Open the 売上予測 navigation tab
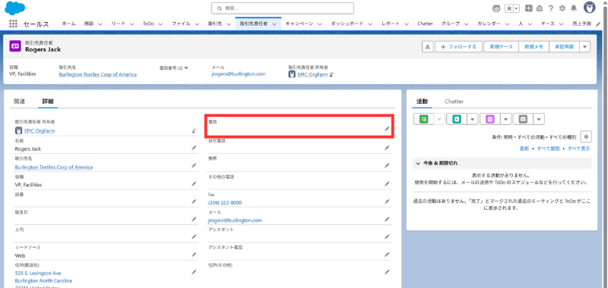Viewport: 608px width, 288px height. 581,23
